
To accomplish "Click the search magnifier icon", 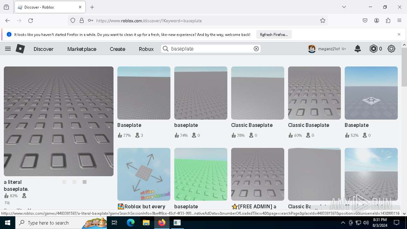I will tap(165, 49).
